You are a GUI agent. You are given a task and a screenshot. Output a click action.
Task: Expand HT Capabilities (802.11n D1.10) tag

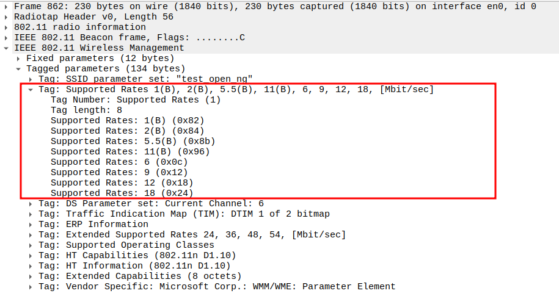[x=31, y=255]
